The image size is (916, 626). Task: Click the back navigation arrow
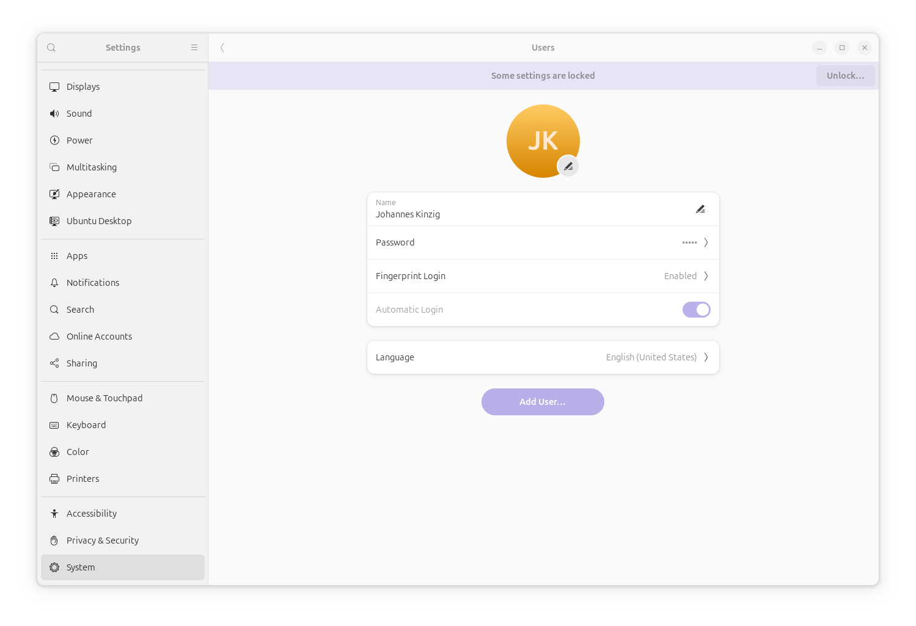[222, 47]
